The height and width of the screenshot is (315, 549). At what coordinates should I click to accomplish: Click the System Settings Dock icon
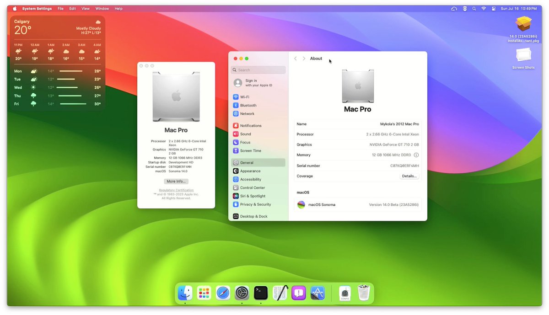coord(242,293)
